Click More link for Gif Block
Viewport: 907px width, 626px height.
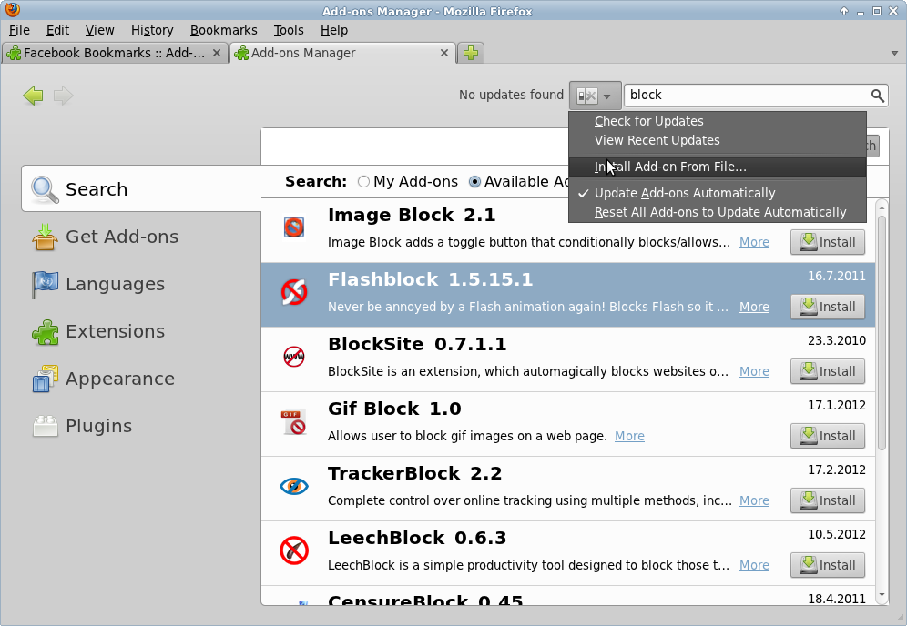click(629, 436)
